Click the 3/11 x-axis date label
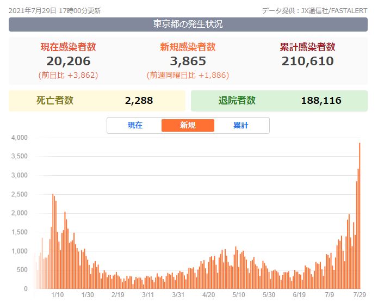The height and width of the screenshot is (302, 384). (148, 294)
